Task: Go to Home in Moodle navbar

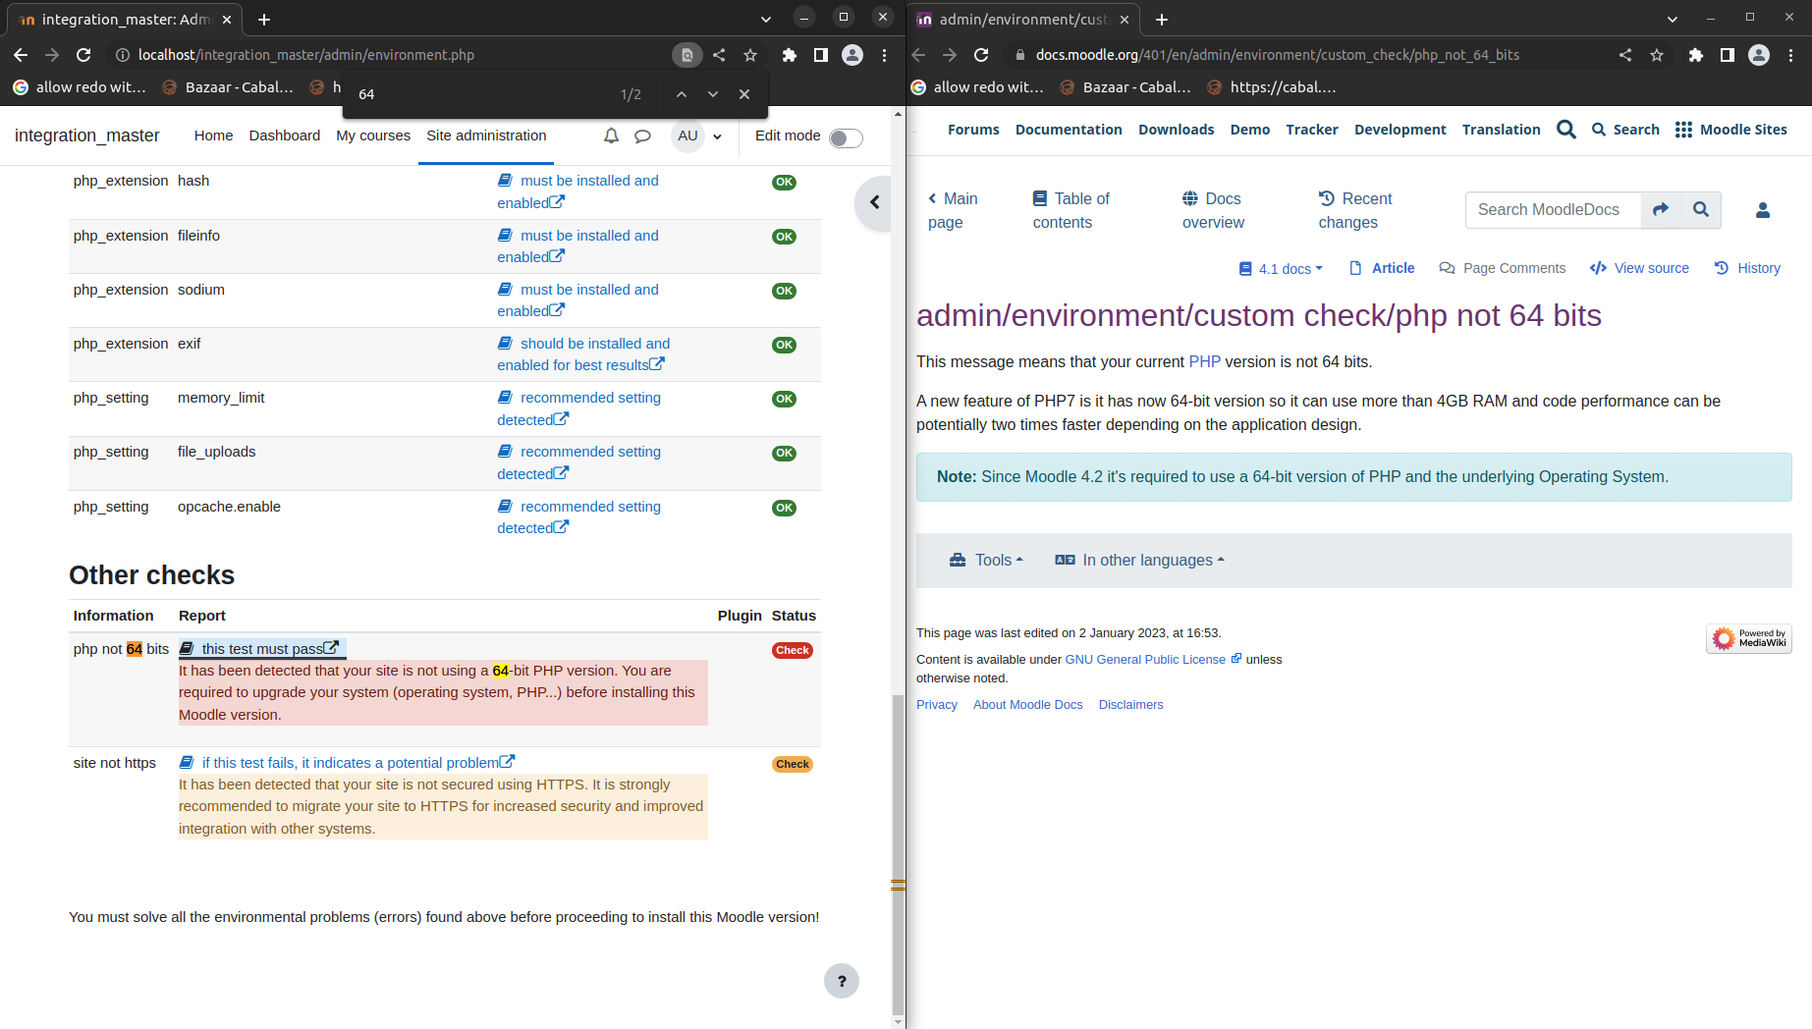Action: [x=213, y=135]
